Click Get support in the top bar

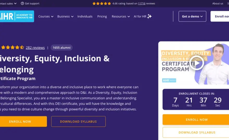coord(32,3)
